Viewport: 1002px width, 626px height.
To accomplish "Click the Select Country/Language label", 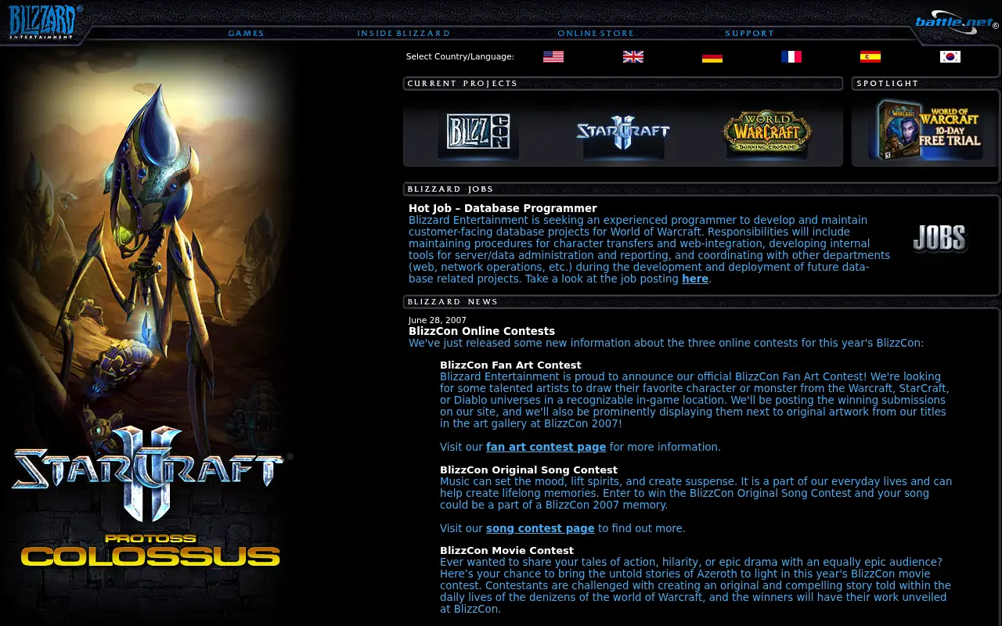I will coord(460,56).
